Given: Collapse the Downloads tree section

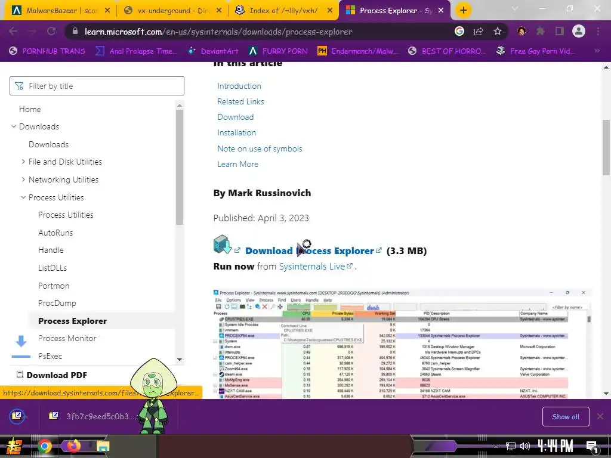Looking at the screenshot, I should click(14, 126).
